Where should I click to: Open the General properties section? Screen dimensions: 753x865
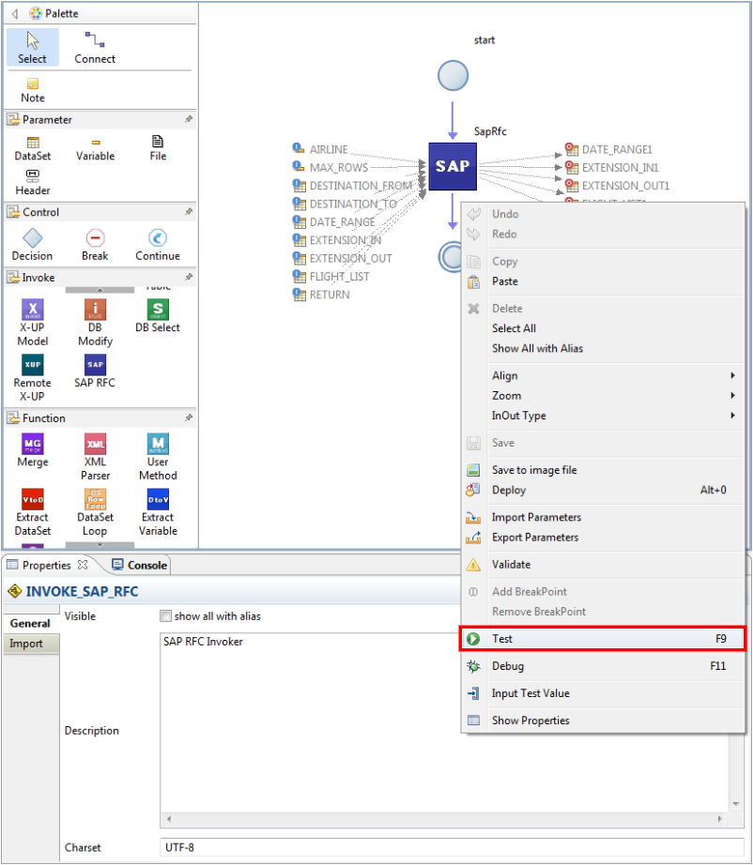pyautogui.click(x=30, y=623)
